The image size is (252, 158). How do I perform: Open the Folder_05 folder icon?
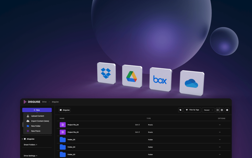[x=63, y=140]
